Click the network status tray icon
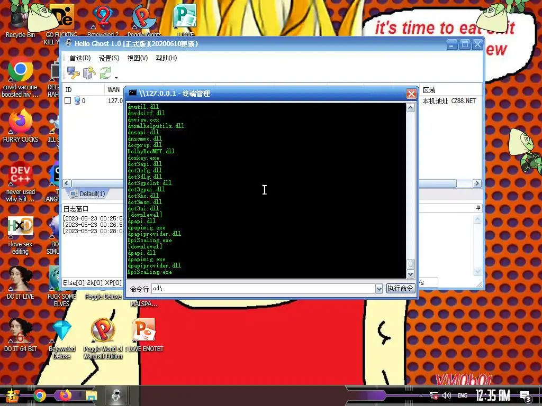The image size is (542, 406). (x=434, y=395)
